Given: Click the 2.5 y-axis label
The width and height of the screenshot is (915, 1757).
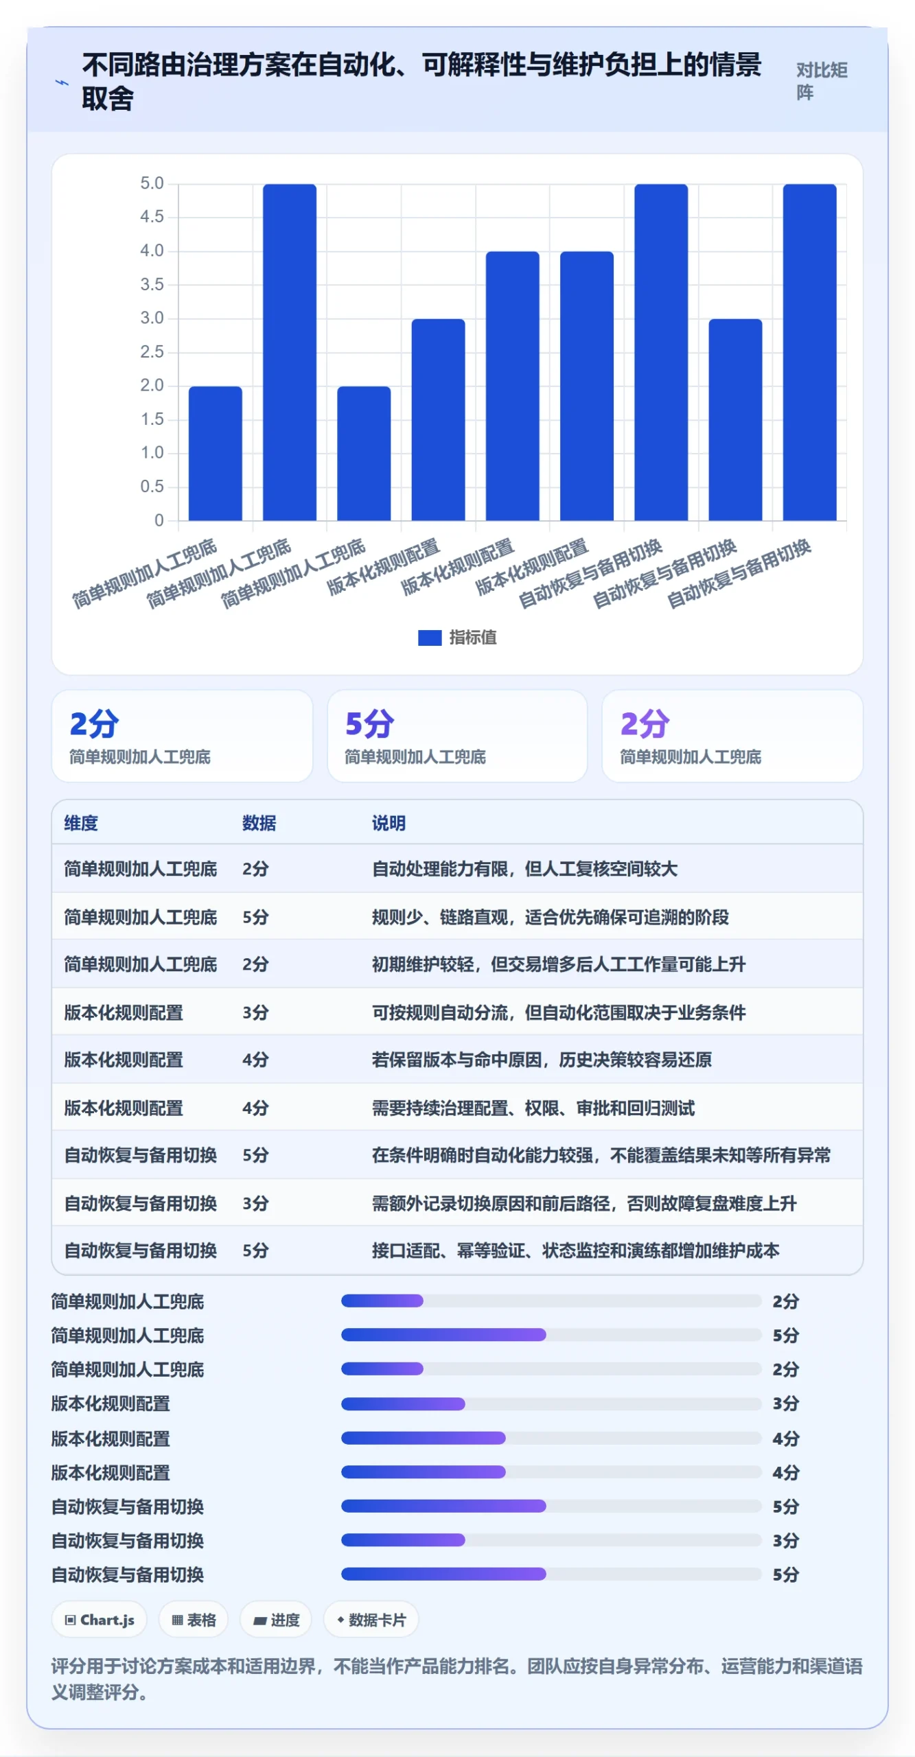Looking at the screenshot, I should point(152,351).
